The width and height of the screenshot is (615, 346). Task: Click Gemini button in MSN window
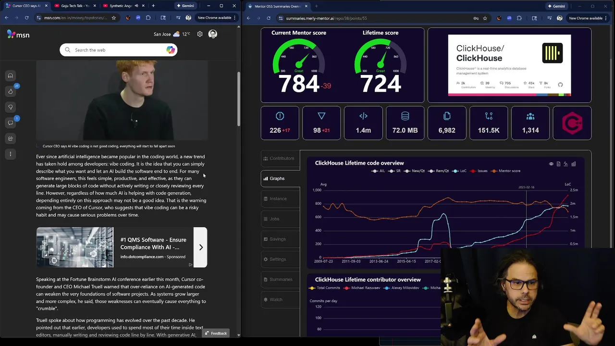[x=185, y=6]
